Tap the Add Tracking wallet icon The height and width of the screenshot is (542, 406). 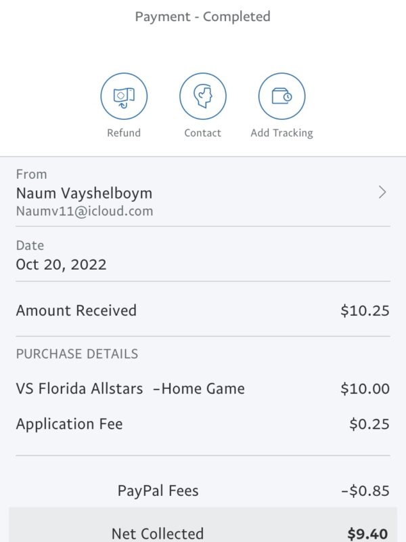(281, 96)
